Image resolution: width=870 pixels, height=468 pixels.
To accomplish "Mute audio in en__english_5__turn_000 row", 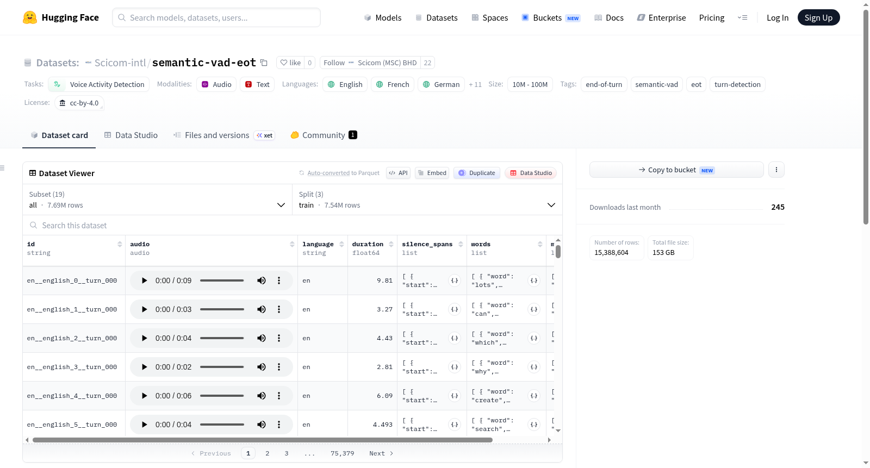I will pos(262,425).
